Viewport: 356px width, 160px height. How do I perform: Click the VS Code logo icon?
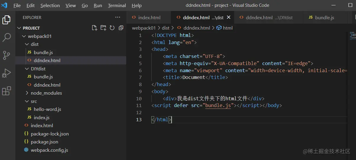click(x=4, y=5)
